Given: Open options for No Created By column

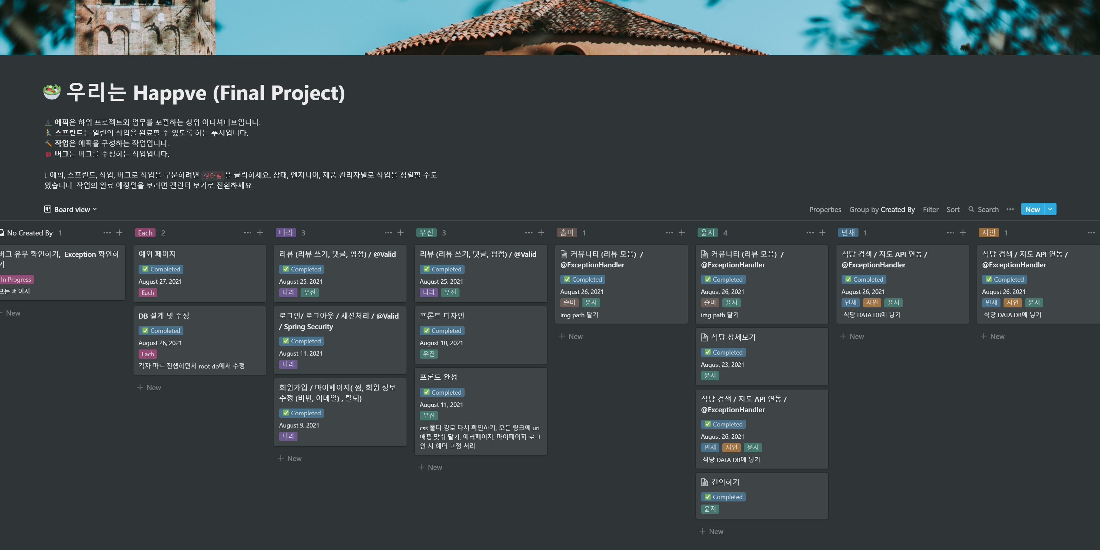Looking at the screenshot, I should (107, 232).
